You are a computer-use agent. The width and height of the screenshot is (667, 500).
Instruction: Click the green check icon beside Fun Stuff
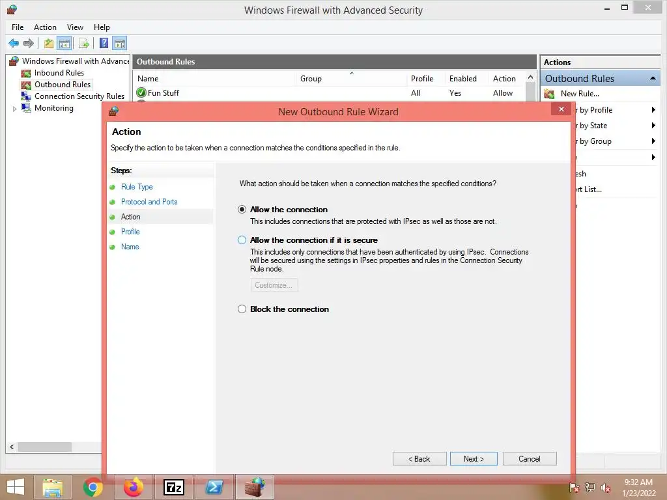141,92
